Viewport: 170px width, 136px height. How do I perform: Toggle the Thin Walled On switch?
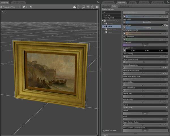[x=145, y=45]
